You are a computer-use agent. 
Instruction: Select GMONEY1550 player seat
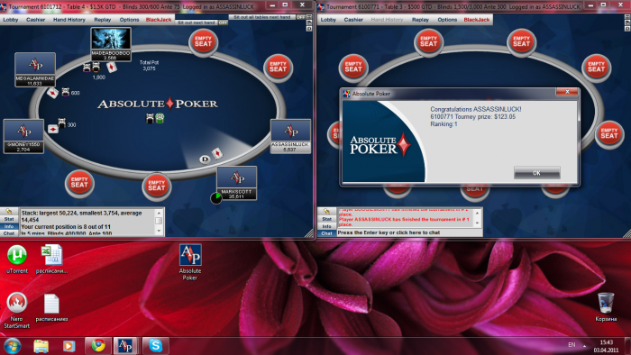click(x=23, y=136)
